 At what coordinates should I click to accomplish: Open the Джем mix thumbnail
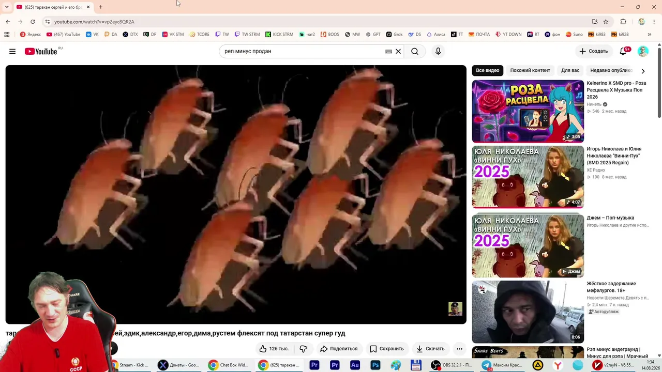528,245
